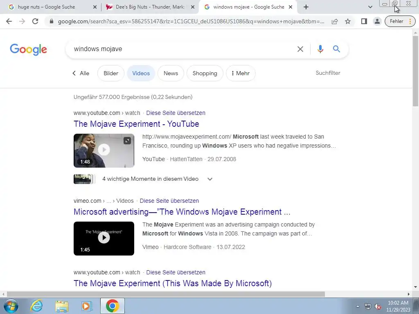Open the Chrome profile avatar
The width and height of the screenshot is (419, 314).
[x=377, y=21]
